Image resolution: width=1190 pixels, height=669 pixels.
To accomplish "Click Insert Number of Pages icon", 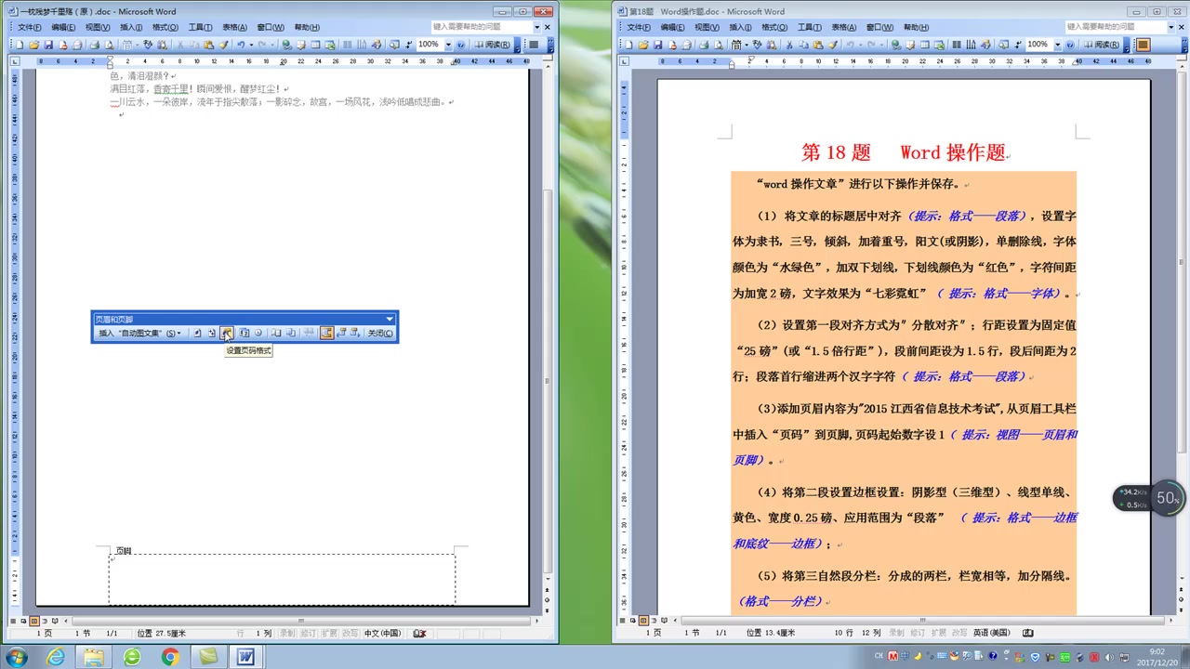I will pos(211,333).
